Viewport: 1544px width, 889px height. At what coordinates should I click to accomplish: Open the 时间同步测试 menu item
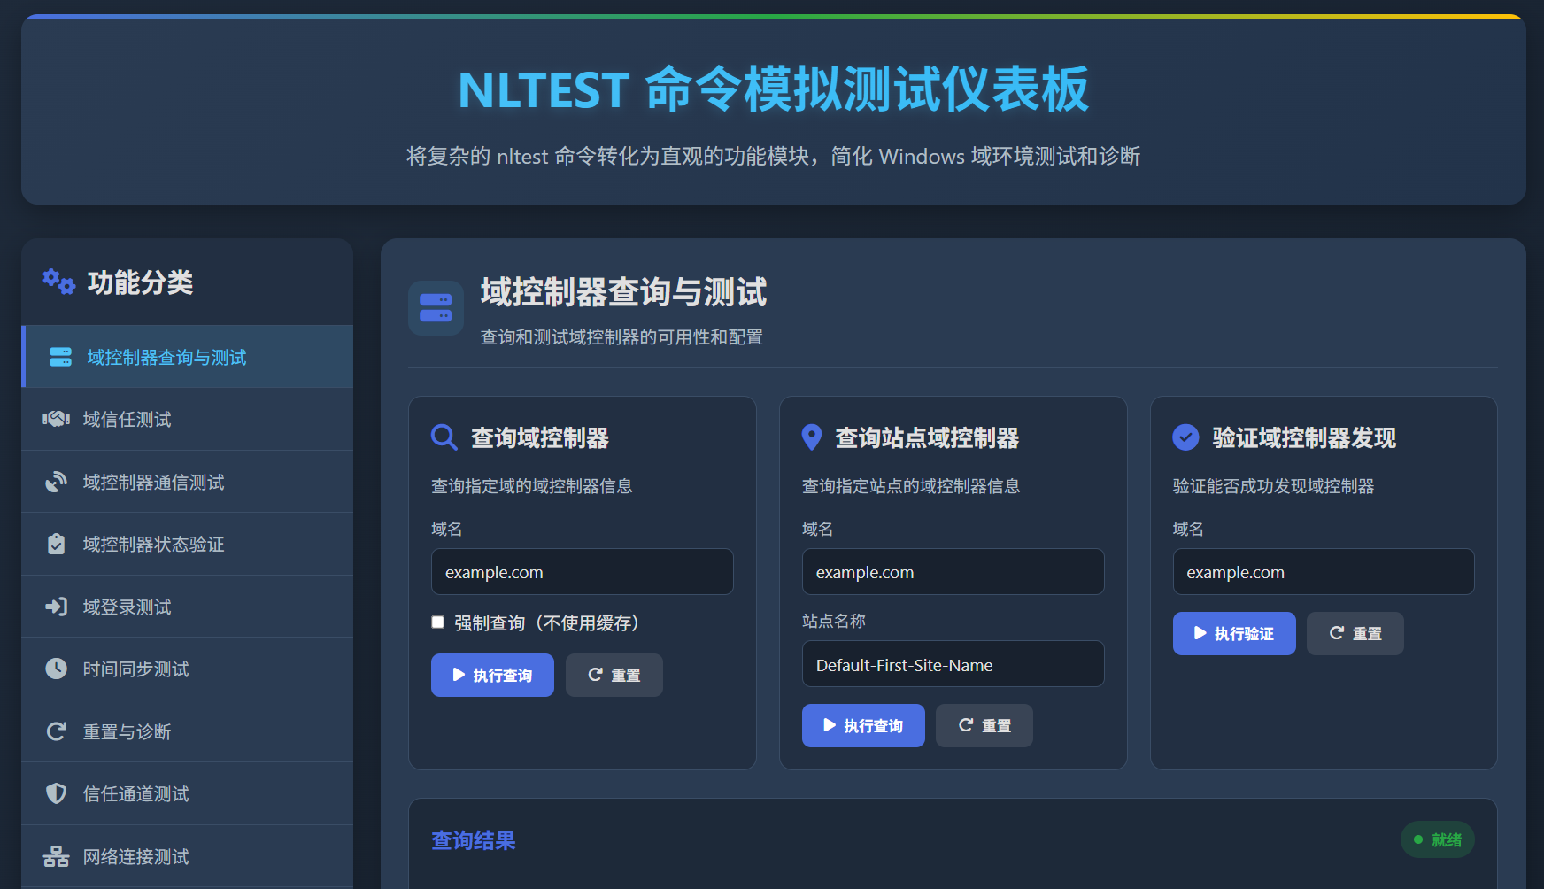(188, 669)
